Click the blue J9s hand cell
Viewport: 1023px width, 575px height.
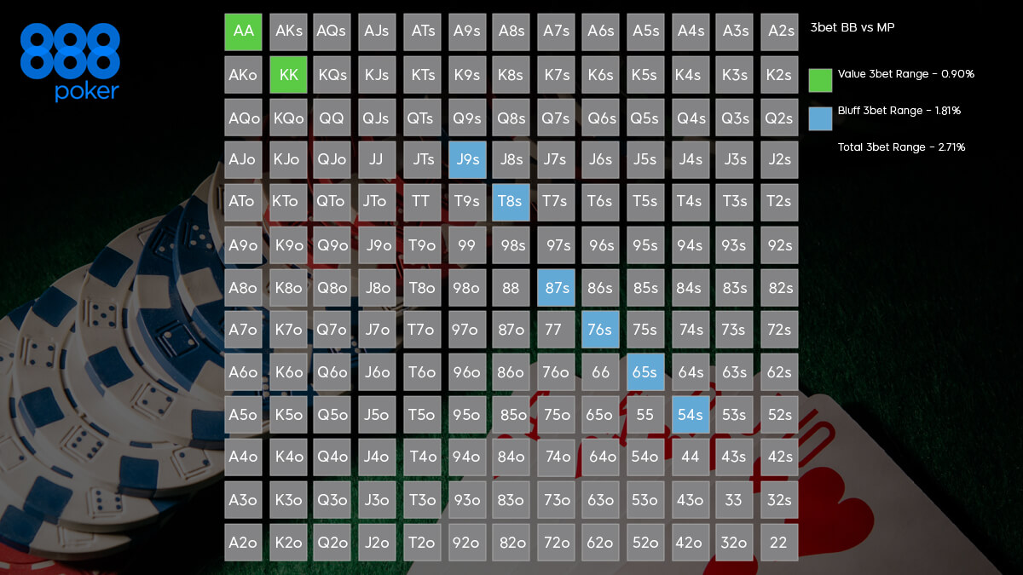[x=467, y=159]
